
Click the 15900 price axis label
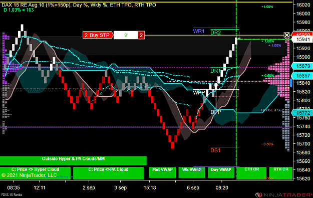[x=303, y=57]
